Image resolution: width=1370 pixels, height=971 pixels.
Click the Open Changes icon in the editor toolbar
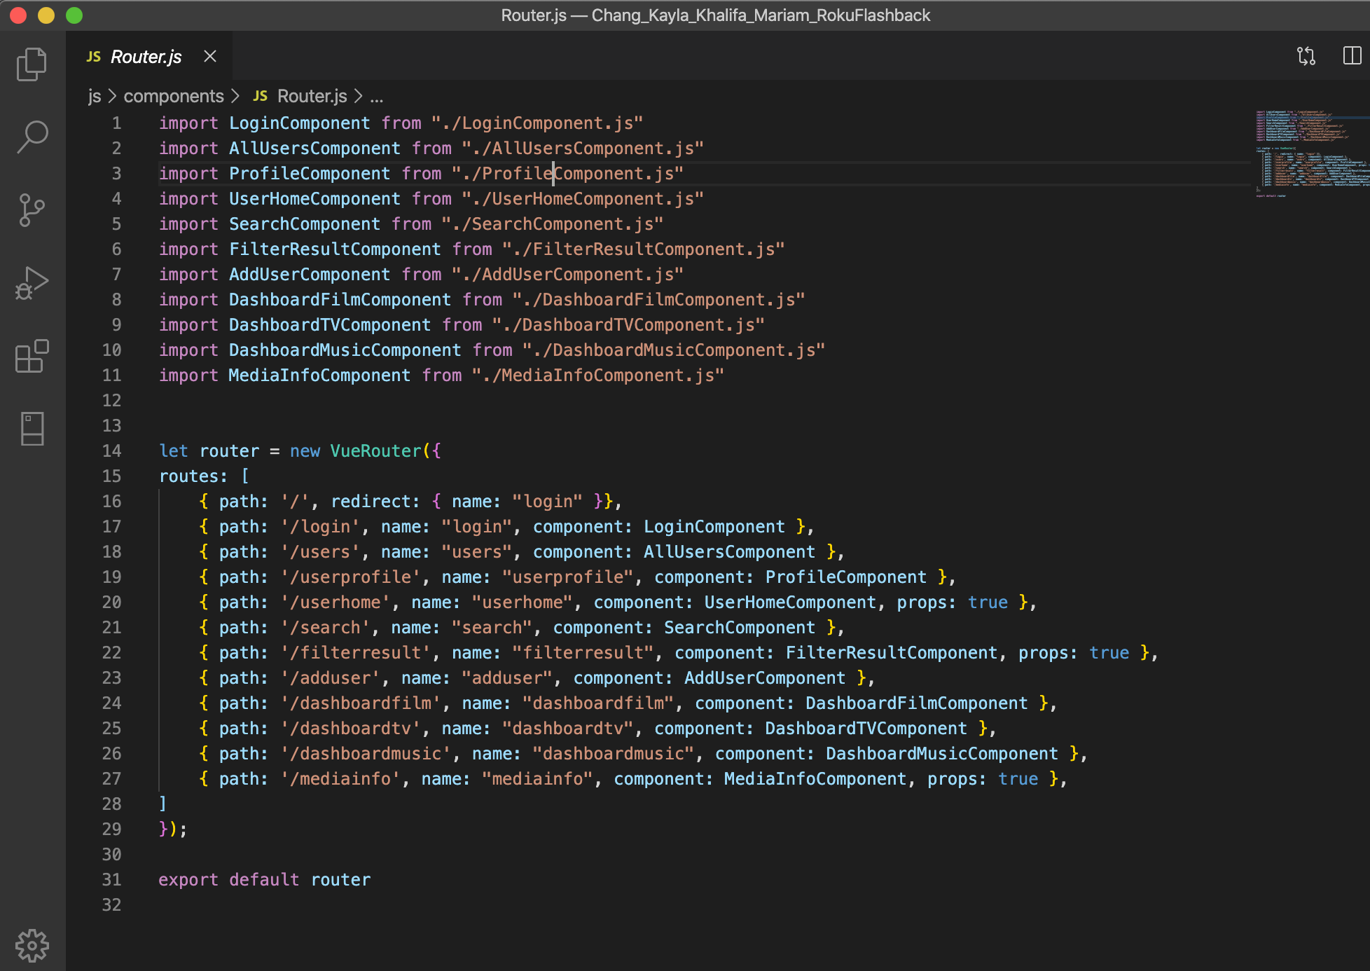[1308, 57]
